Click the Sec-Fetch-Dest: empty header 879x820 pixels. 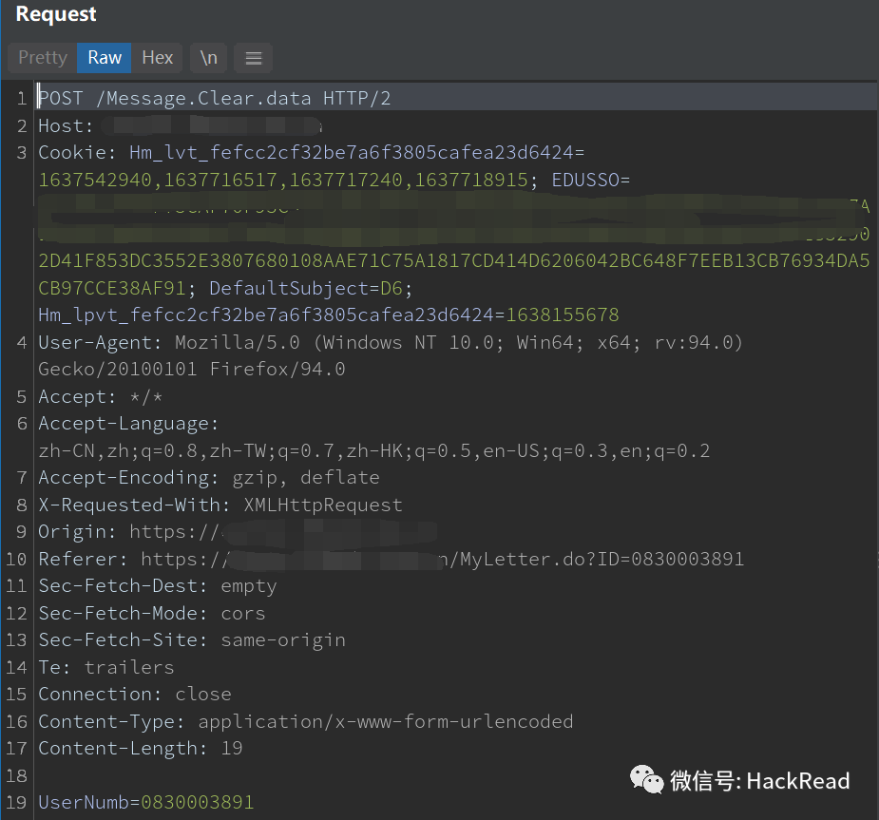pos(158,586)
